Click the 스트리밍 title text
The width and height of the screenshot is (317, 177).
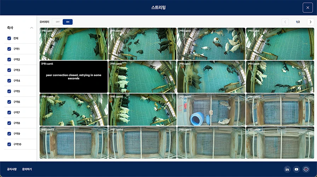coord(158,7)
